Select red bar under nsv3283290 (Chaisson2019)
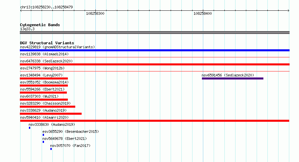The width and height of the screenshot is (299, 162). point(47,107)
